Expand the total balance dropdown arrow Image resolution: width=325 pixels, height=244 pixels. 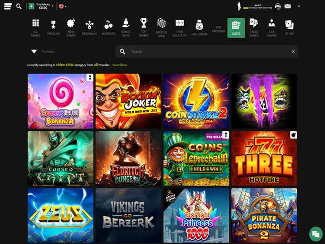53,6
